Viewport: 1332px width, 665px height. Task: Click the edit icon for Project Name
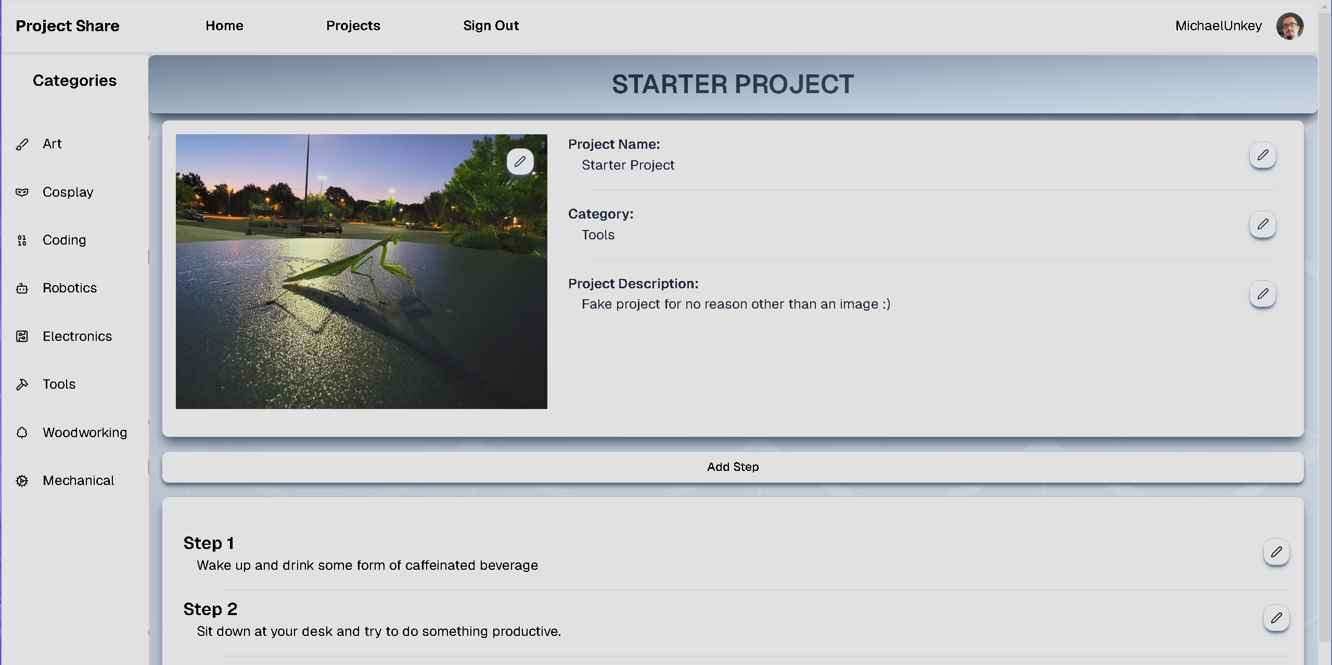click(1263, 155)
